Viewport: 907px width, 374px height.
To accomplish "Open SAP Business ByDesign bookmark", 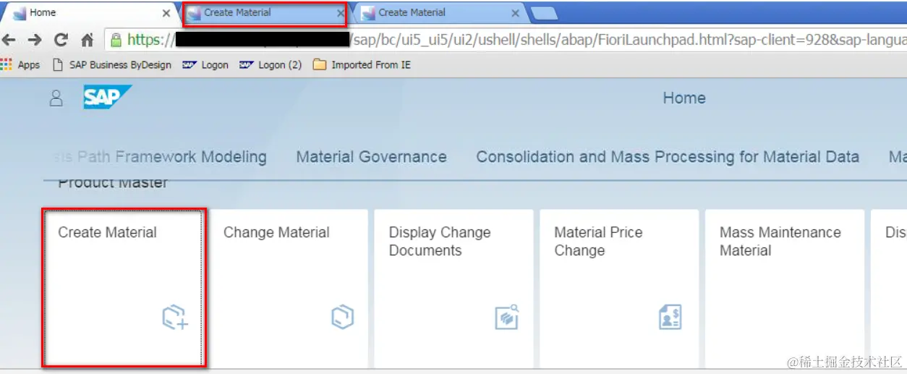I will 113,64.
